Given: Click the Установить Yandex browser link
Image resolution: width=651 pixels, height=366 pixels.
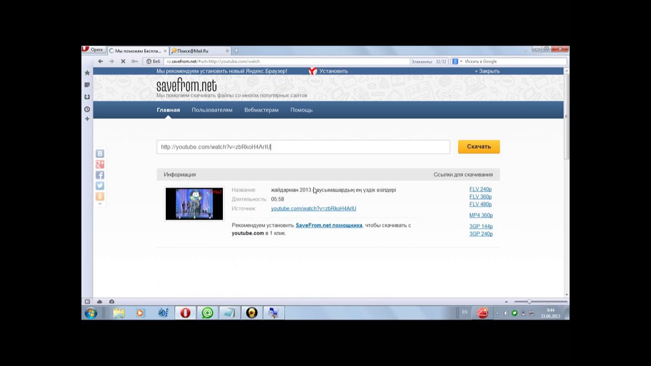Looking at the screenshot, I should click(x=334, y=71).
